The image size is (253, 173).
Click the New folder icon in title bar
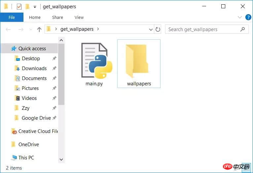[27, 7]
